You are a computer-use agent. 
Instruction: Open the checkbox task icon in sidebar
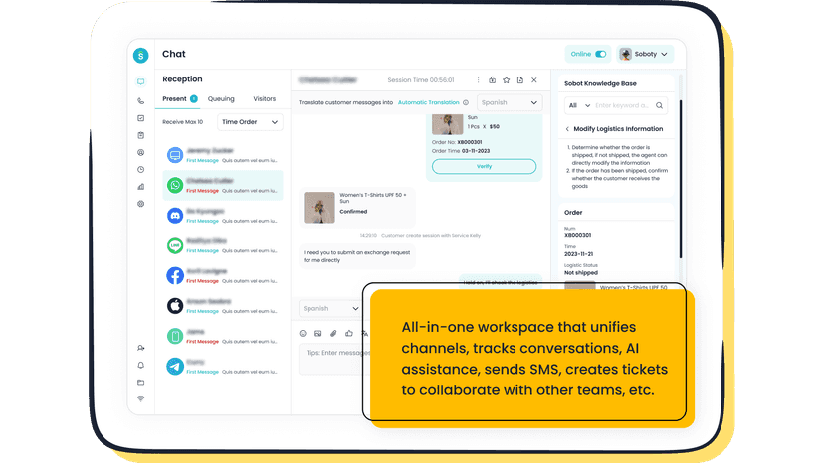pos(141,118)
